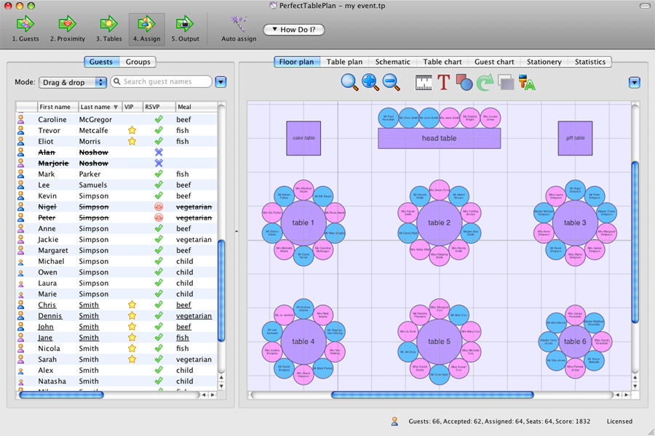Open the 3. Tables step

(108, 28)
